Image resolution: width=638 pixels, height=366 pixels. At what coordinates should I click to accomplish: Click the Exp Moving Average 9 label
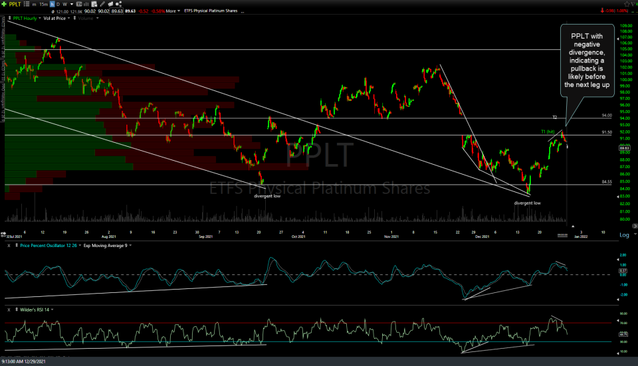click(105, 246)
